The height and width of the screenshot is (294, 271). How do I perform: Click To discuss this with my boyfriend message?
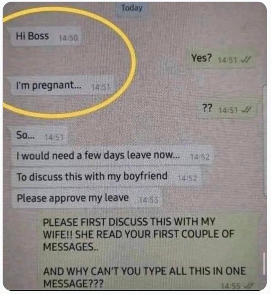pos(106,177)
